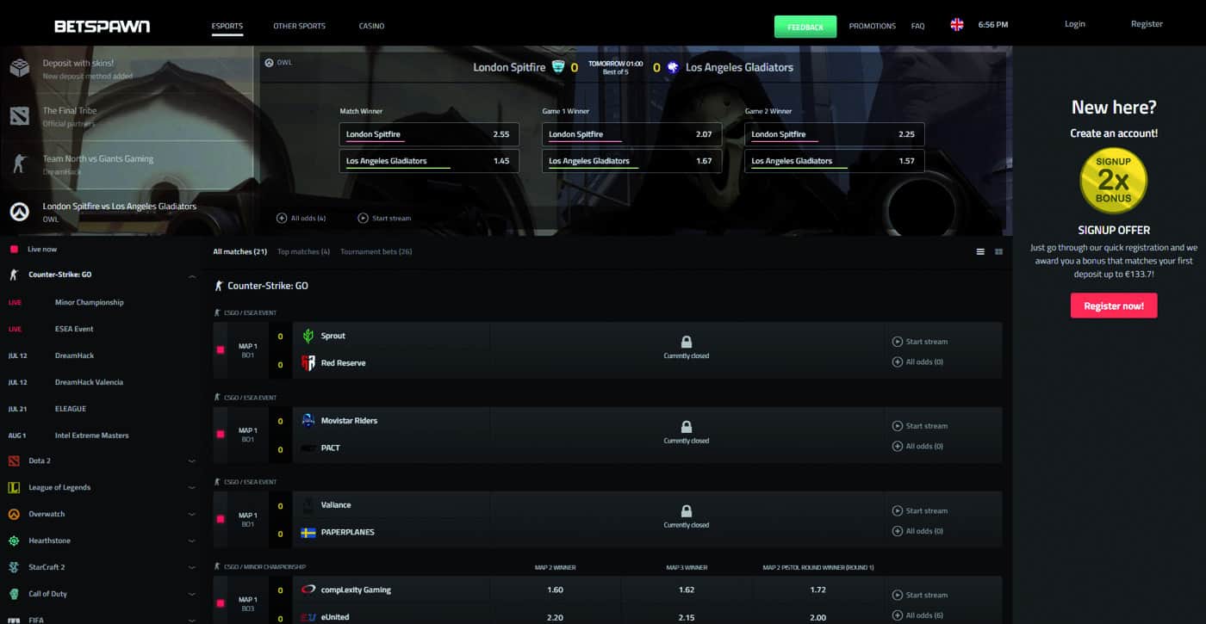Click plus icon for compLexity All odds (6)
The image size is (1206, 624).
(x=898, y=615)
